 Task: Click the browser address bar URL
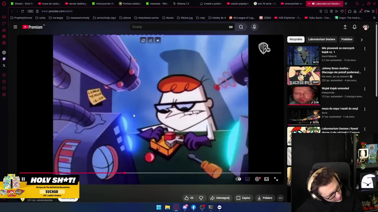pos(57,11)
